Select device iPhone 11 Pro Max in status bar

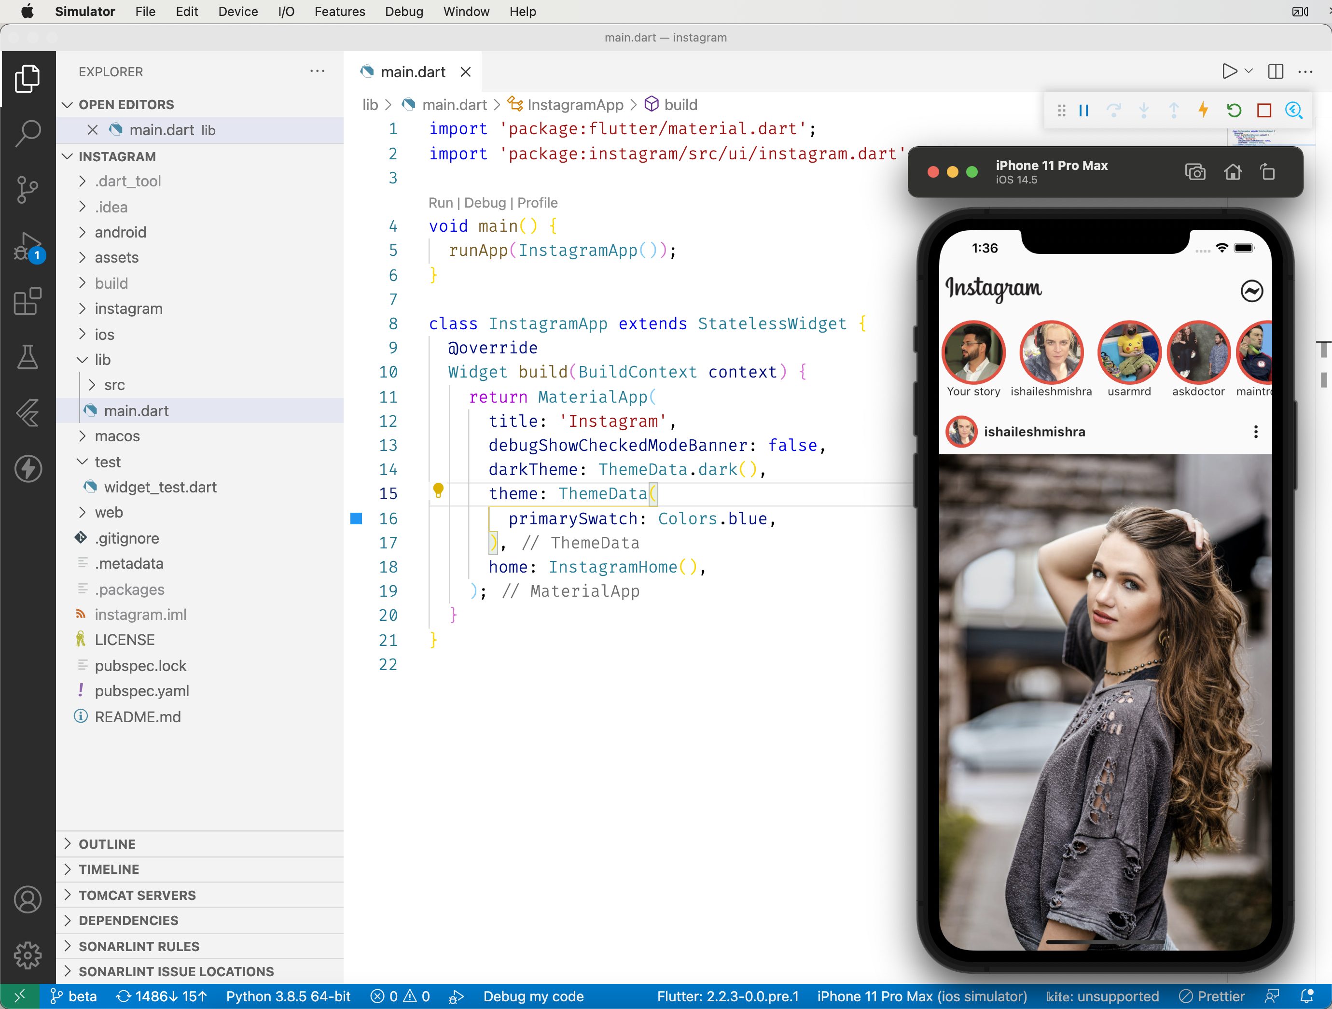(921, 996)
